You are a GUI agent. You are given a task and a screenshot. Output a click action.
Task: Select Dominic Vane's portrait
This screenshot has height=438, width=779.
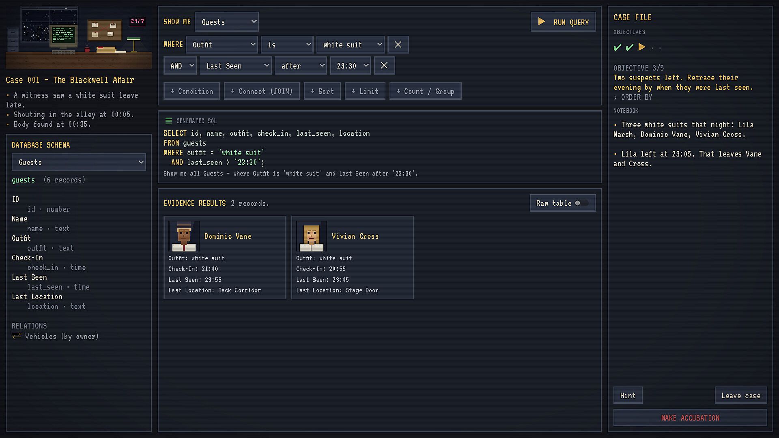tap(184, 236)
